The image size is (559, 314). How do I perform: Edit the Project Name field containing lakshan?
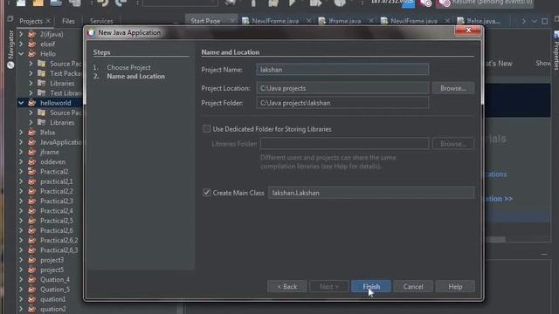coord(342,70)
